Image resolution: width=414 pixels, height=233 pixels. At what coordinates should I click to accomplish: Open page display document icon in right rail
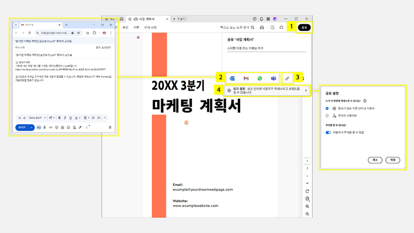(x=307, y=199)
